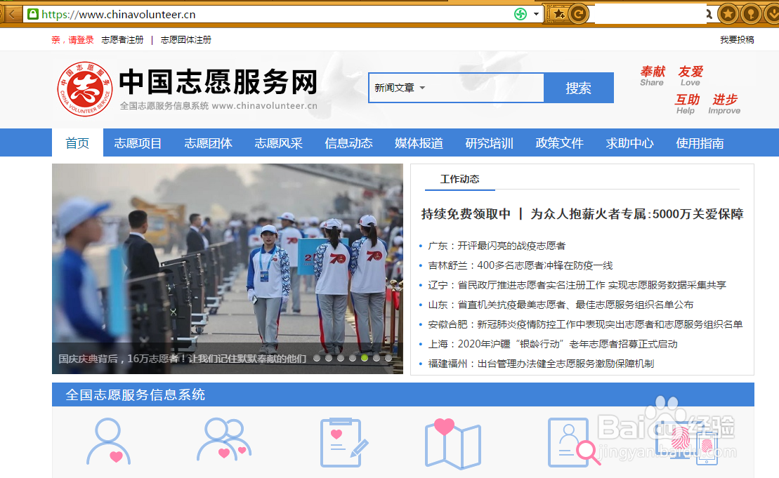This screenshot has height=478, width=779.
Task: Click the page refresh icon in browser toolbar
Action: (577, 13)
